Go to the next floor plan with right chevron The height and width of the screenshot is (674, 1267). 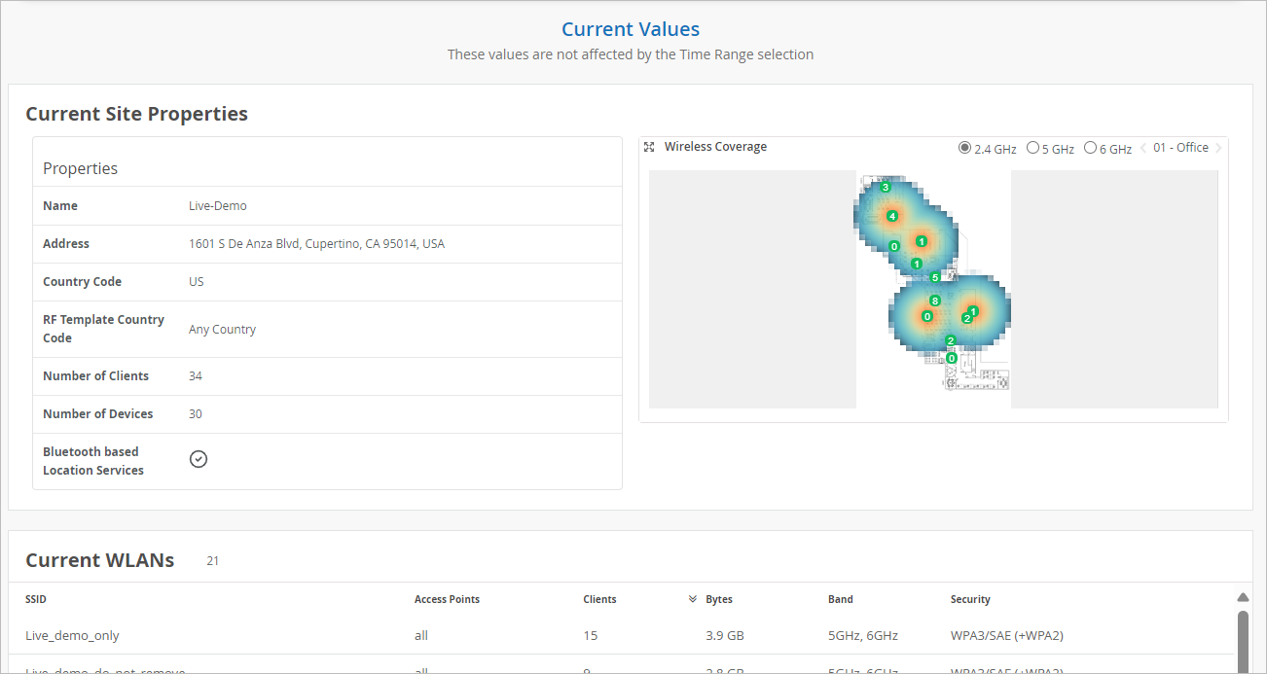pyautogui.click(x=1218, y=148)
